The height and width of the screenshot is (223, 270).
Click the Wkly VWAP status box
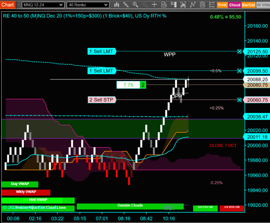pos(26,192)
